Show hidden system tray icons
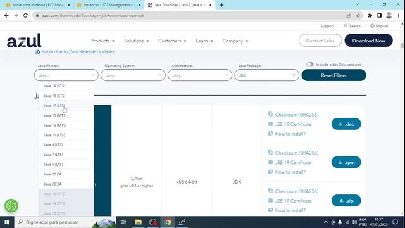The height and width of the screenshot is (228, 405). [326, 222]
